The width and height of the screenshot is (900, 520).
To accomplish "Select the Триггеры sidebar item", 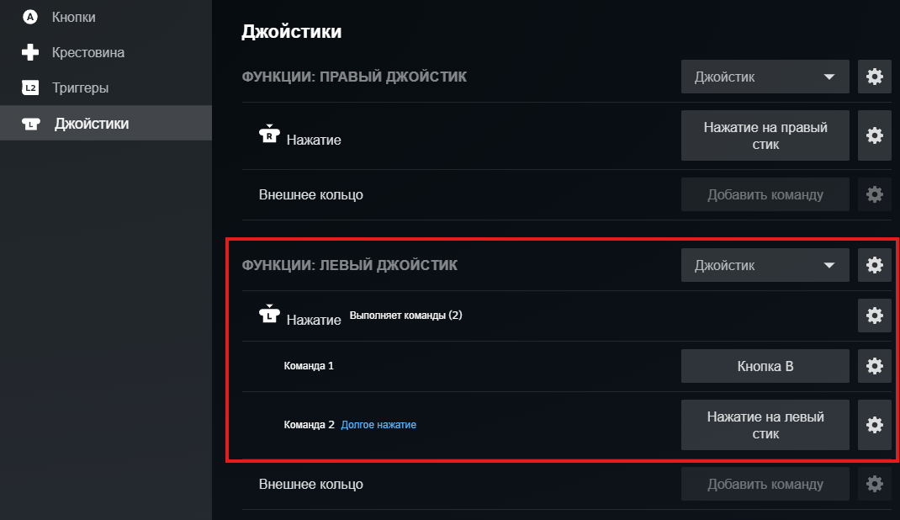I will [x=80, y=88].
